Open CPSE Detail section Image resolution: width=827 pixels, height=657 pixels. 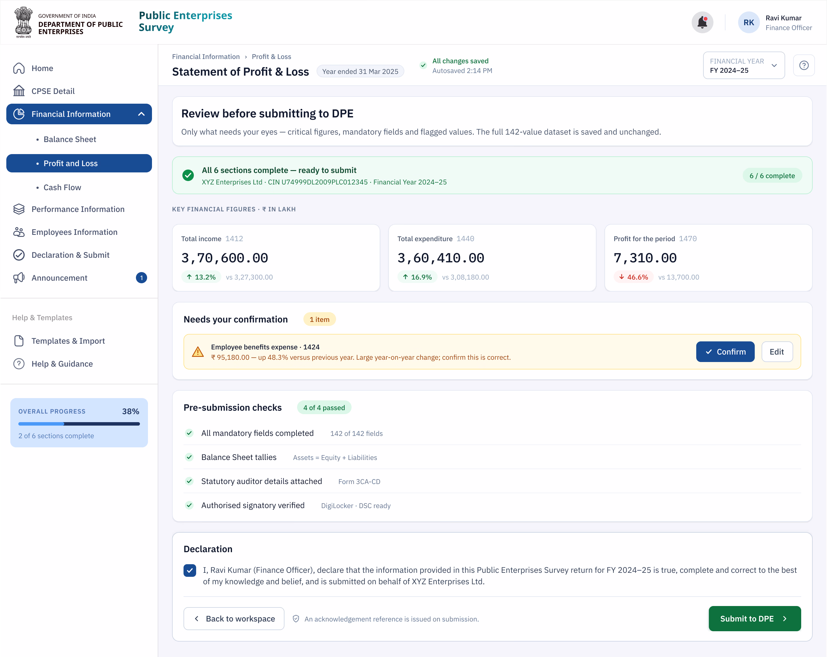(x=79, y=91)
